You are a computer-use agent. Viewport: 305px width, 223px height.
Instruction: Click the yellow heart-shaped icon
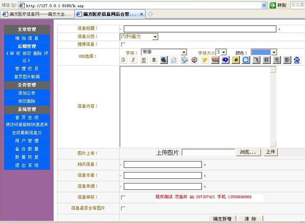click(205, 60)
